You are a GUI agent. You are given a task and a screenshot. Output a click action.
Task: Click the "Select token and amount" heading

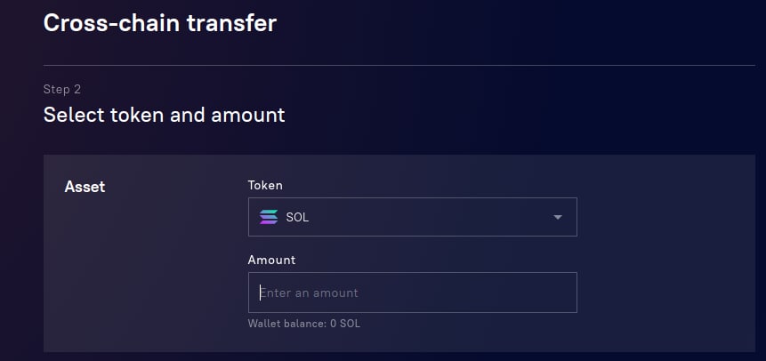(164, 115)
